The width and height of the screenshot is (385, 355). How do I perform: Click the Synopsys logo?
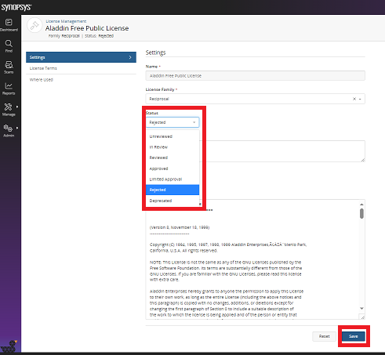(x=16, y=7)
